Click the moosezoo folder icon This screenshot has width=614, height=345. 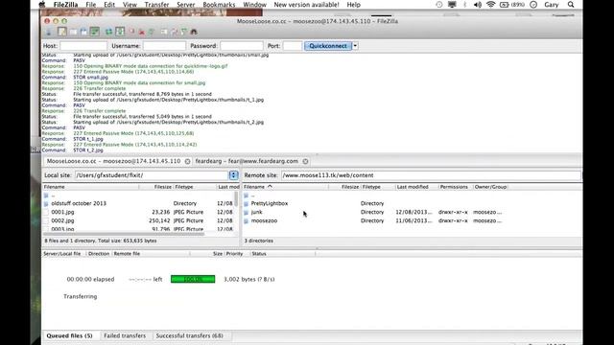click(246, 220)
